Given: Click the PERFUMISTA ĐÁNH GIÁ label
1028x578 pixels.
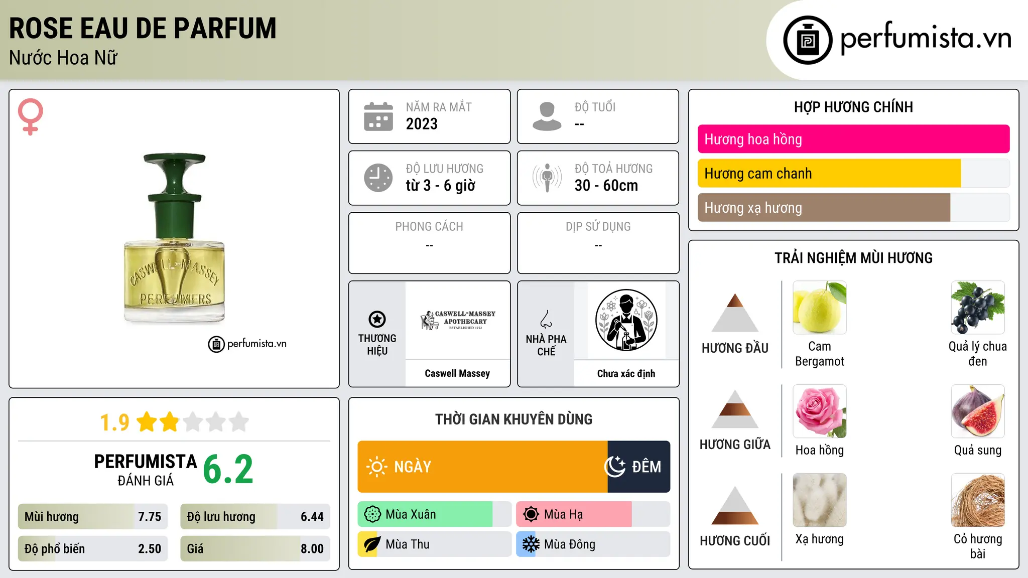Looking at the screenshot, I should pyautogui.click(x=146, y=470).
